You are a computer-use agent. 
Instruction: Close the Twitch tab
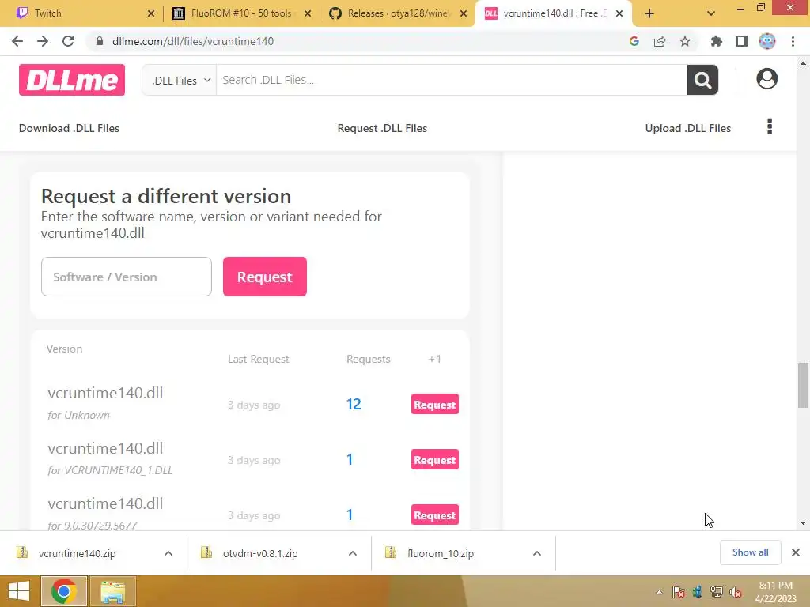pos(151,13)
